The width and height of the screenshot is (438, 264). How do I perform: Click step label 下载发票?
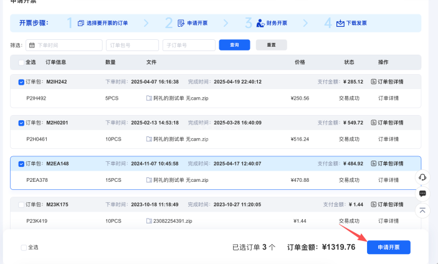(x=356, y=23)
